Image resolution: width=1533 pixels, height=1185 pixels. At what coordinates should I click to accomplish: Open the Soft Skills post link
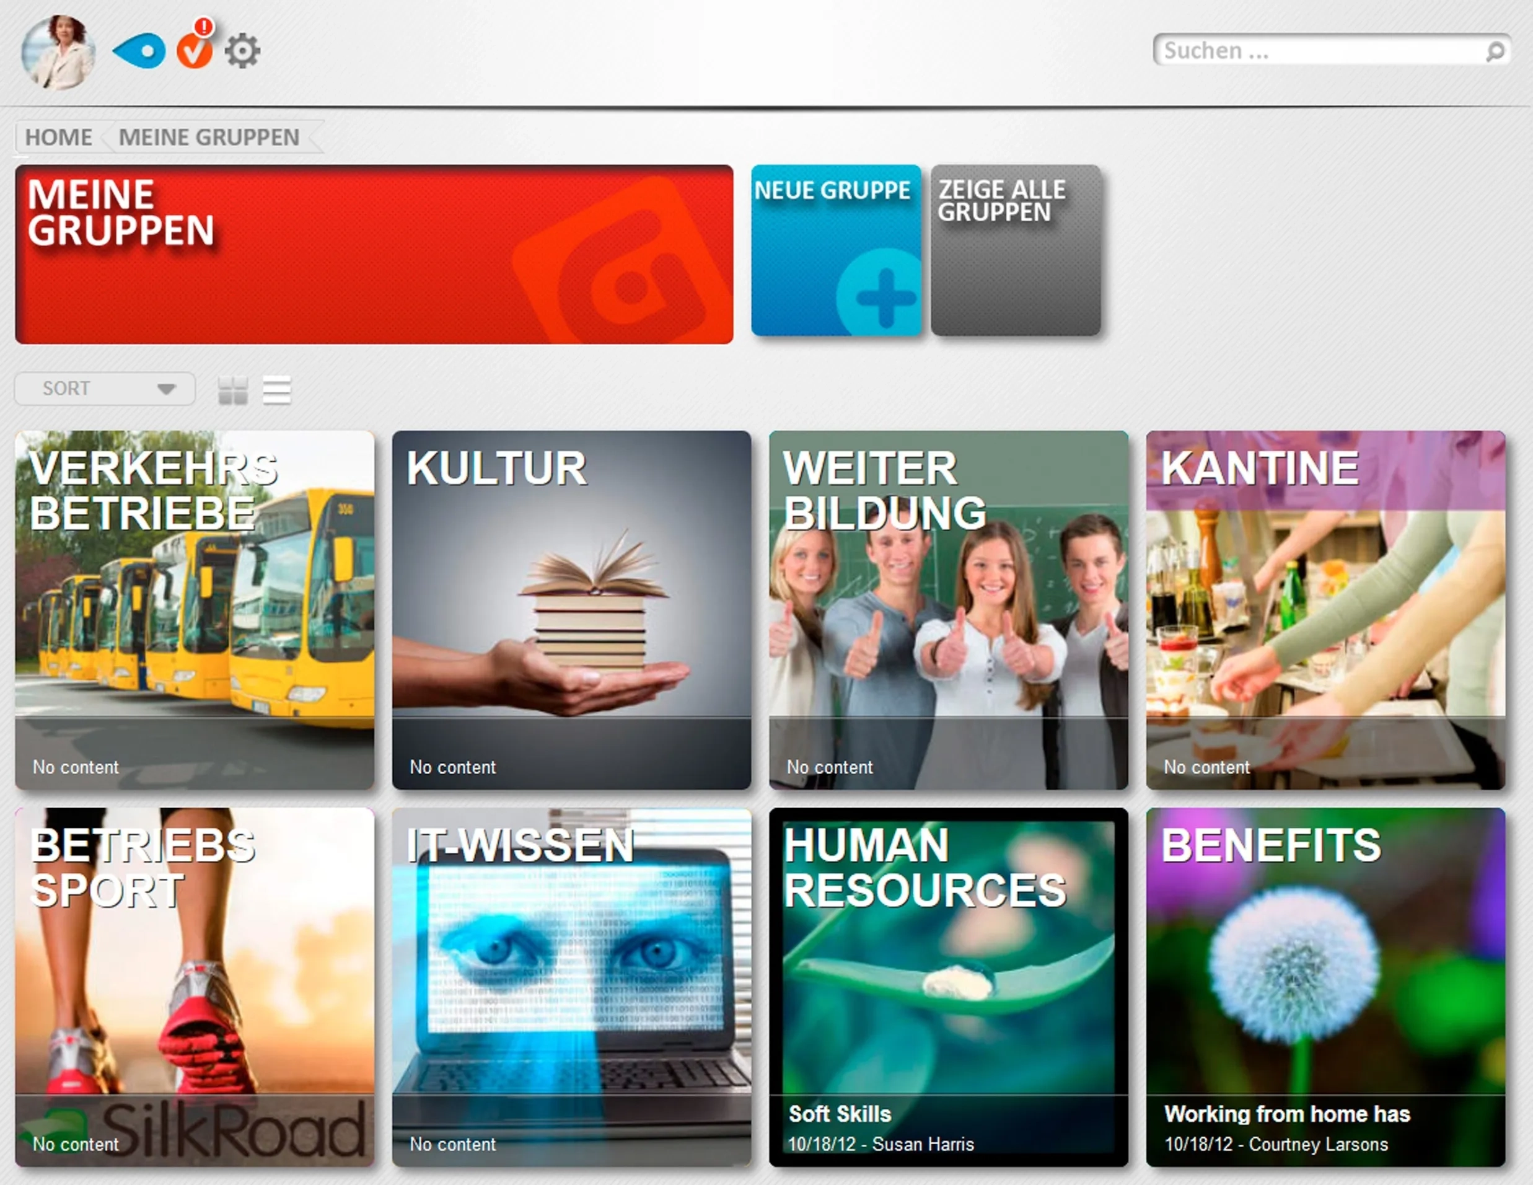pyautogui.click(x=840, y=1114)
